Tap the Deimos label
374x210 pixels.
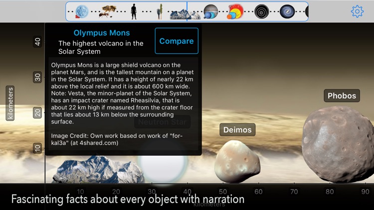pos(237,130)
